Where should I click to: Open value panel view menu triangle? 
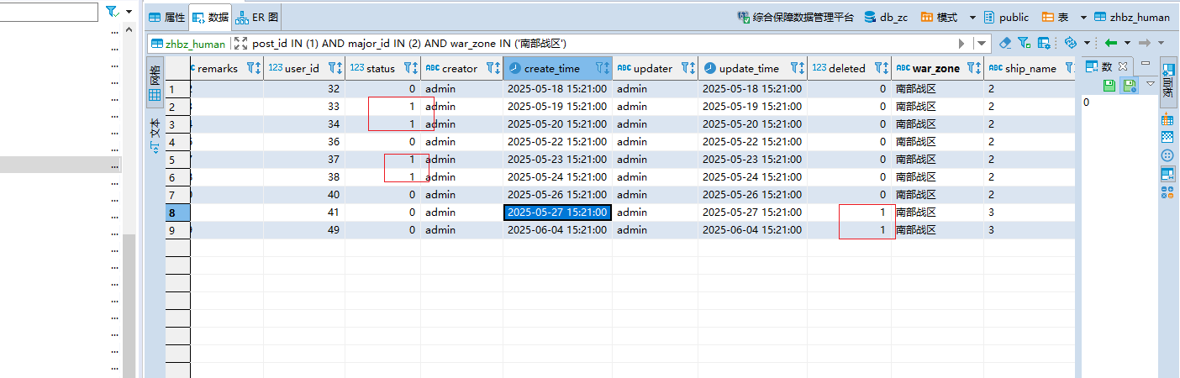pyautogui.click(x=1151, y=84)
